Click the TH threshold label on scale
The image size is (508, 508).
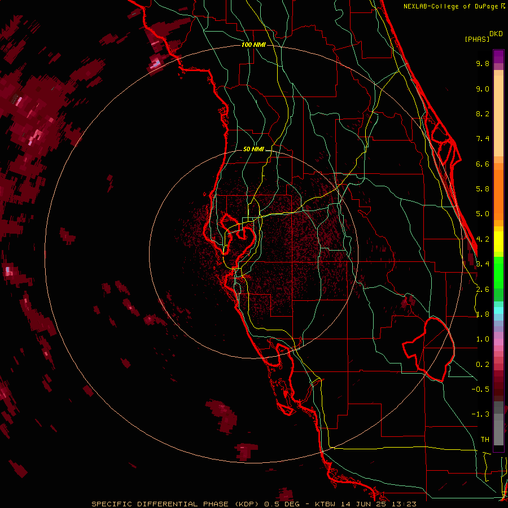coord(485,440)
